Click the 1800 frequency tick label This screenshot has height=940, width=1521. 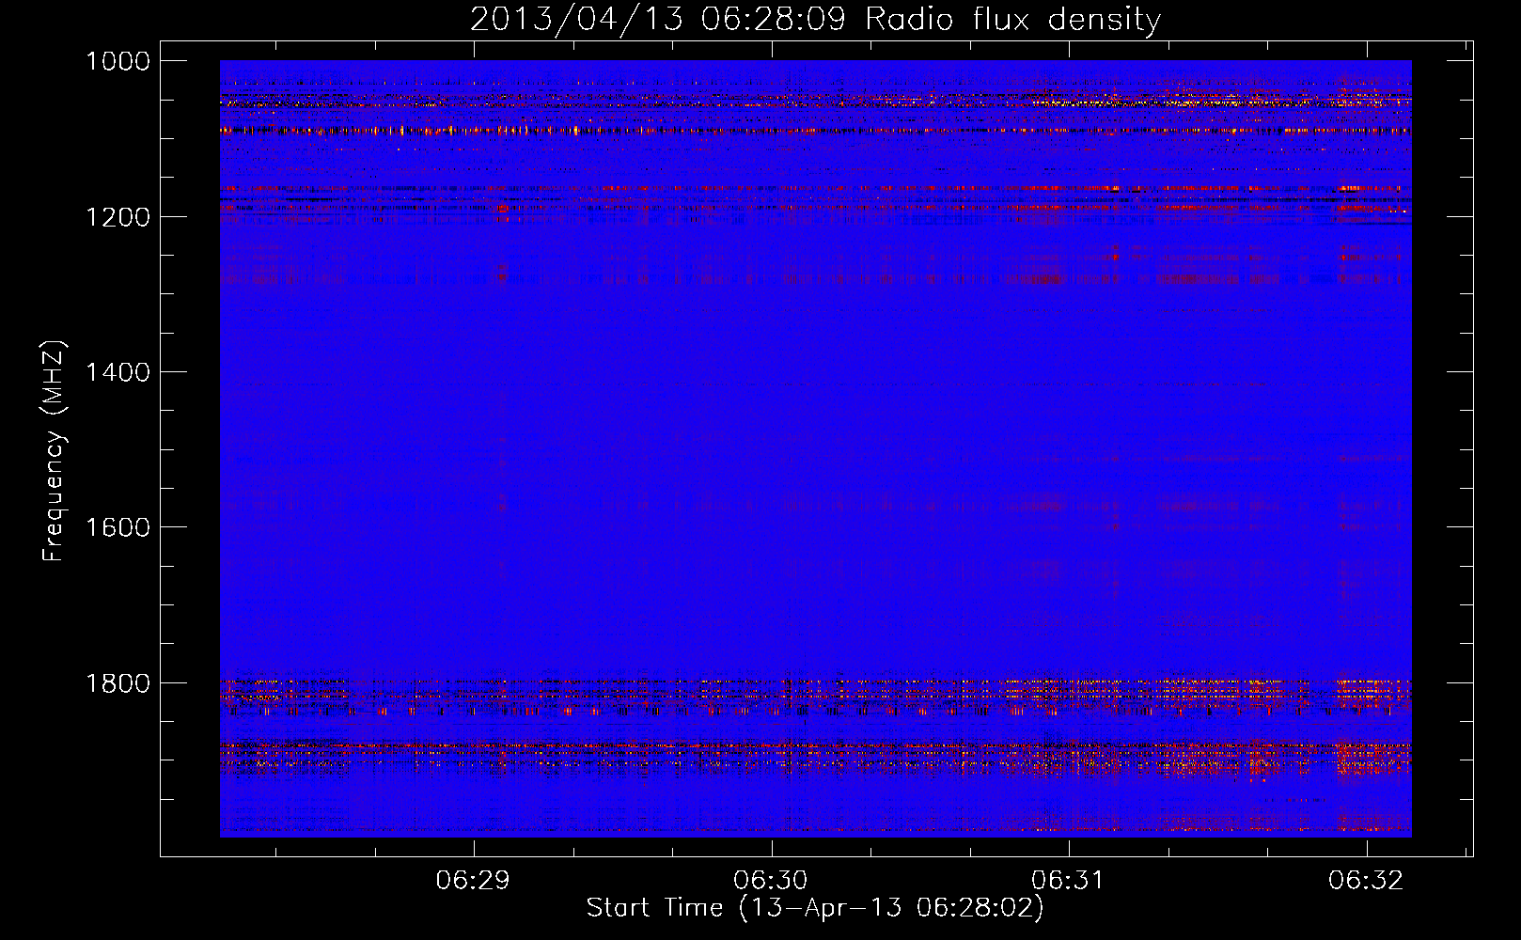coord(118,683)
